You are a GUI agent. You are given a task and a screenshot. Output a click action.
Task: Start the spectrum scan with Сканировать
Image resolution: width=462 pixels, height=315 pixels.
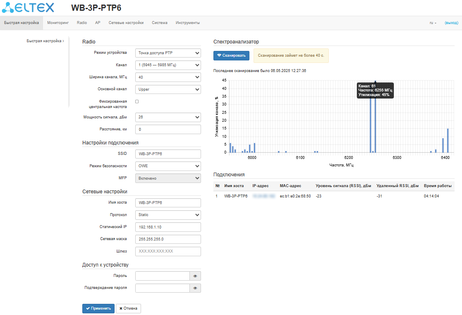tap(231, 55)
